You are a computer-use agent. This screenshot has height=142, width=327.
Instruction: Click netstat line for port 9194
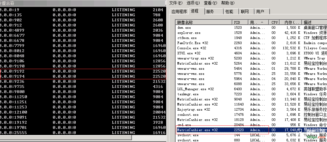point(83,76)
